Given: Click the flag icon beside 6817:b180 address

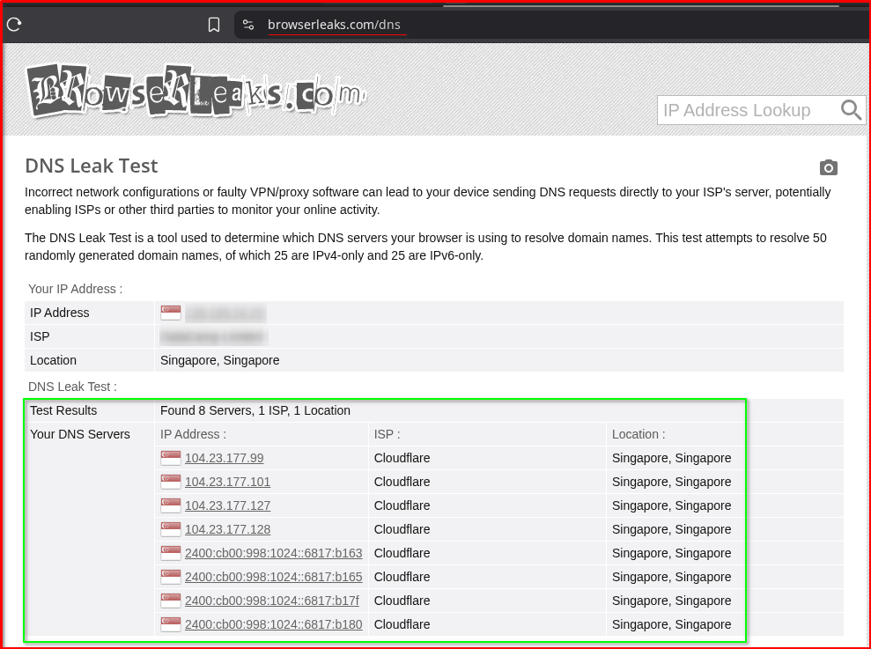Looking at the screenshot, I should (x=171, y=625).
